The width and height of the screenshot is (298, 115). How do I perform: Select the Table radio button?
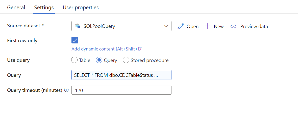coord(74,60)
